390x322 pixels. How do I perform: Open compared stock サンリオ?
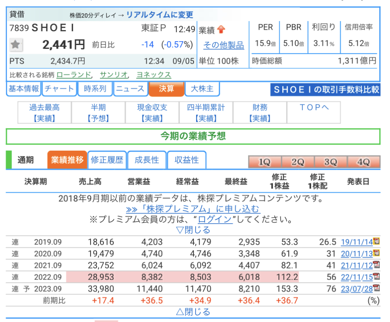[x=114, y=75]
